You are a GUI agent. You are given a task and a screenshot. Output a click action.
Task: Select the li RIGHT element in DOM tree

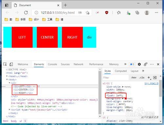pos(23,93)
